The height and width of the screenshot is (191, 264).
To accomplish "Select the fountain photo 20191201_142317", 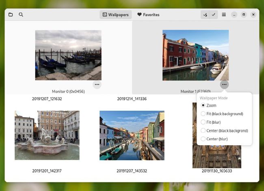I will pyautogui.click(x=47, y=135).
